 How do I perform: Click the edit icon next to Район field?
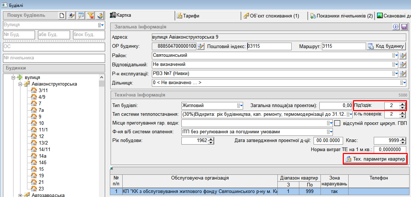pos(403,55)
